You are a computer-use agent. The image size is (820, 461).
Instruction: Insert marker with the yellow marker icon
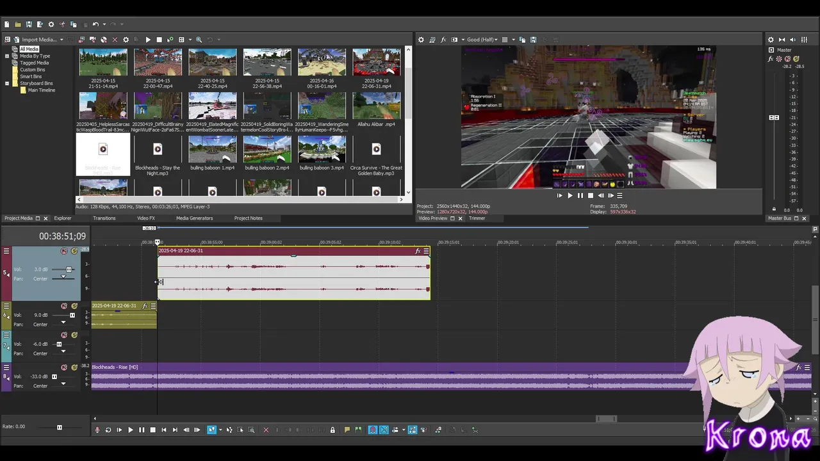click(347, 430)
